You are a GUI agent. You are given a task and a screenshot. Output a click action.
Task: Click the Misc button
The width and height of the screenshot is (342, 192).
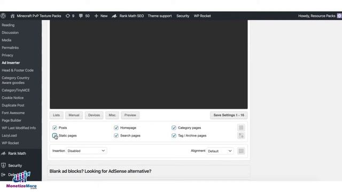[112, 115]
